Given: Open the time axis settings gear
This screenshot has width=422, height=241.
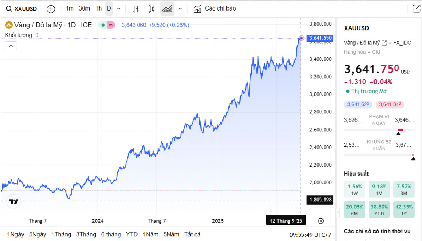Looking at the screenshot, I should [x=320, y=221].
